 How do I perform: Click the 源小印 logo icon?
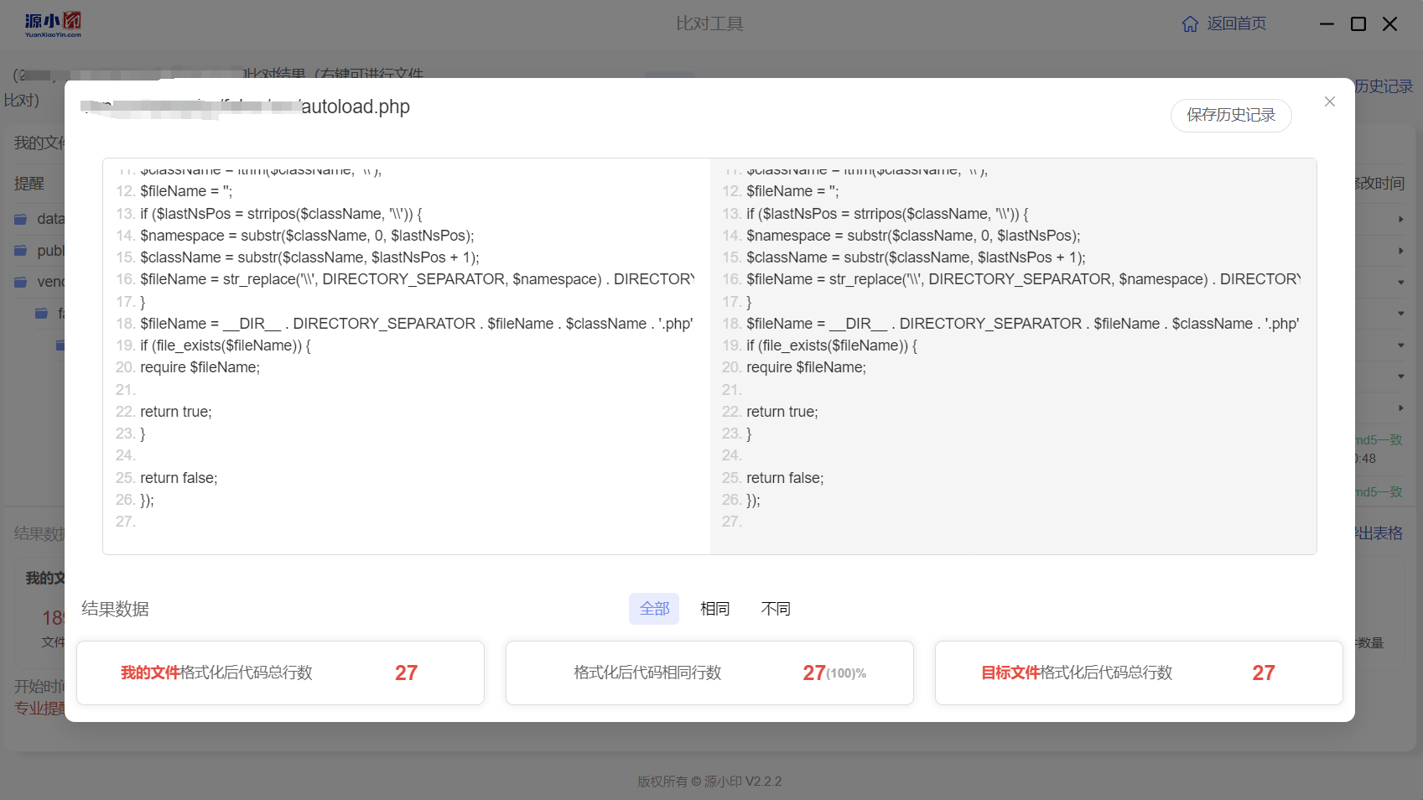tap(53, 24)
